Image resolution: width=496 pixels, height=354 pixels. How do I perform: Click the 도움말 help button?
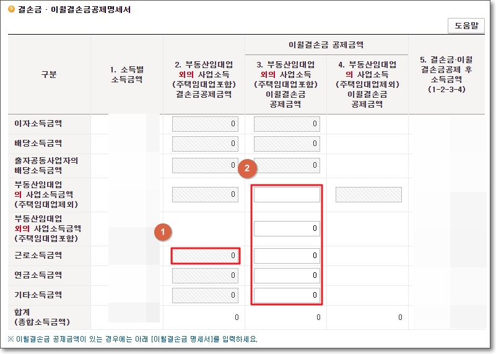[466, 25]
